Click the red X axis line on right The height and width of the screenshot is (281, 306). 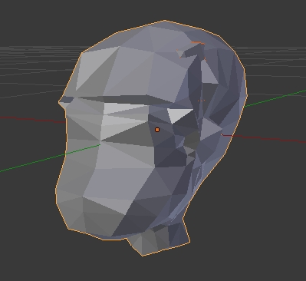pyautogui.click(x=263, y=138)
